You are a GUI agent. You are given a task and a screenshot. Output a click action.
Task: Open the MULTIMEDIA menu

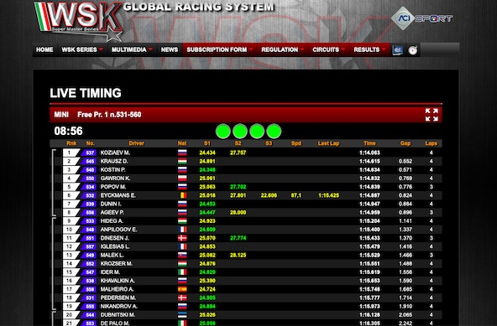tap(132, 49)
